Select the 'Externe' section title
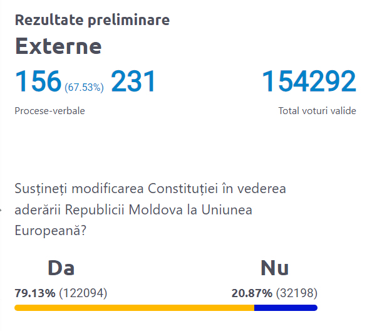 [x=58, y=46]
